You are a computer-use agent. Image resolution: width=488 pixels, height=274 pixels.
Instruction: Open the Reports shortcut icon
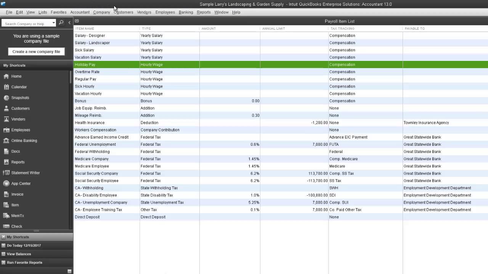click(6, 162)
